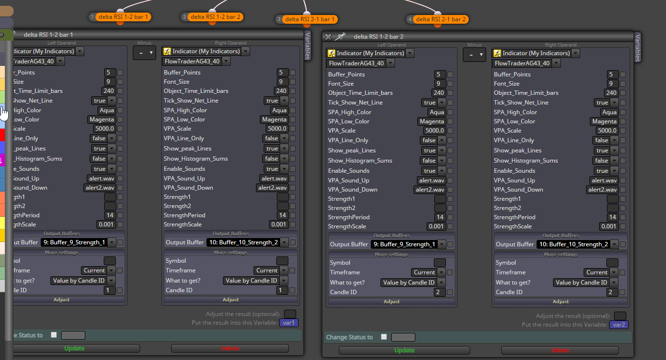The height and width of the screenshot is (360, 666).
Task: Click the Object_Time_Limit_bars 240 field in bar 1 Right Operand
Action: click(x=281, y=91)
